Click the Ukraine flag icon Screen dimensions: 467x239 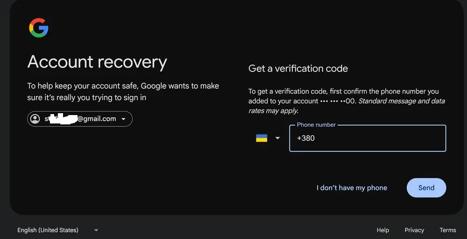262,138
